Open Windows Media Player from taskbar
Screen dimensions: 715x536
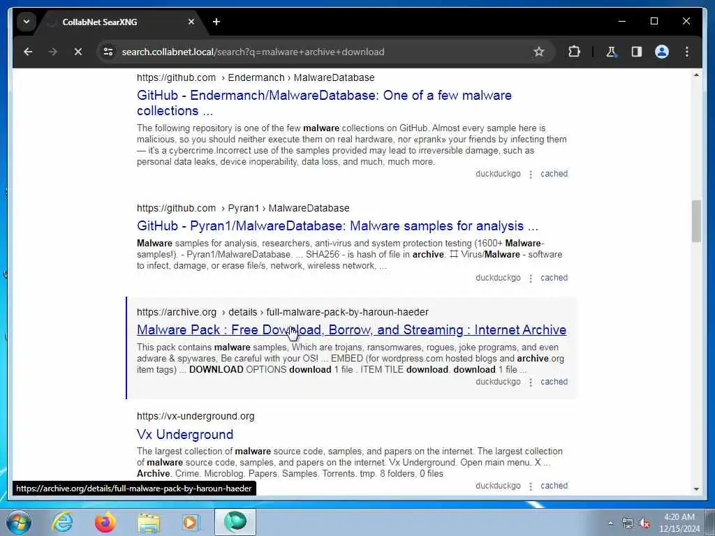click(191, 522)
